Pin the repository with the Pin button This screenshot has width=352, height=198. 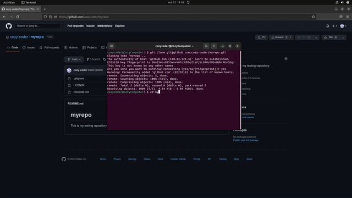coord(262,37)
